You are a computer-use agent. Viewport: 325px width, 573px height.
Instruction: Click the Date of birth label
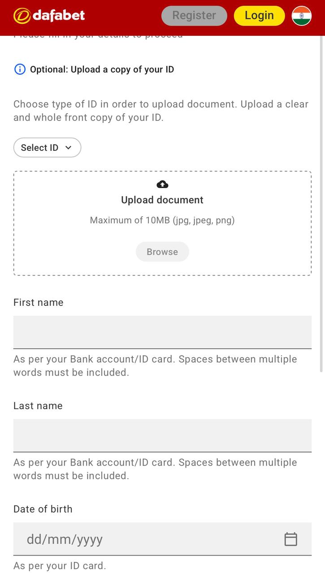(x=43, y=509)
